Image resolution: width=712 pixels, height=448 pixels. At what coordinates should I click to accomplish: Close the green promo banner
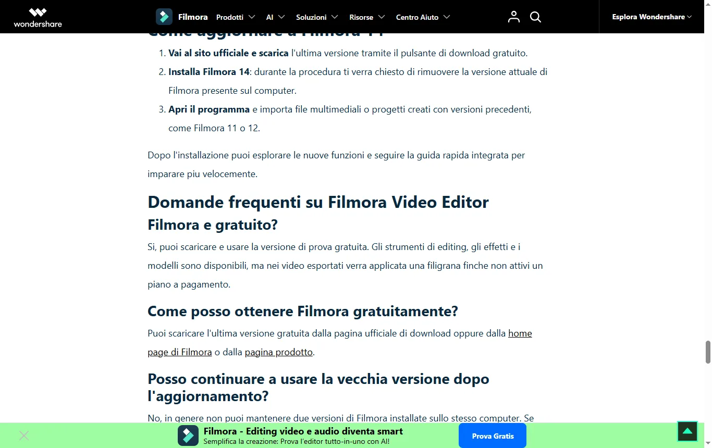24,435
